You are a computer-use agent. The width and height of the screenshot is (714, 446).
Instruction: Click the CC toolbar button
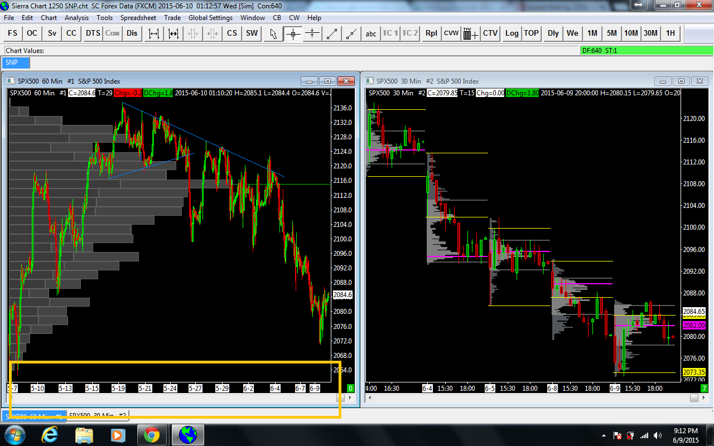point(71,33)
